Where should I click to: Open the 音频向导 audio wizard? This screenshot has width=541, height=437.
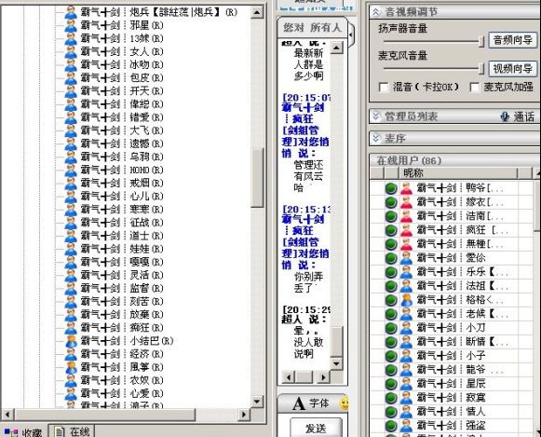[x=513, y=40]
